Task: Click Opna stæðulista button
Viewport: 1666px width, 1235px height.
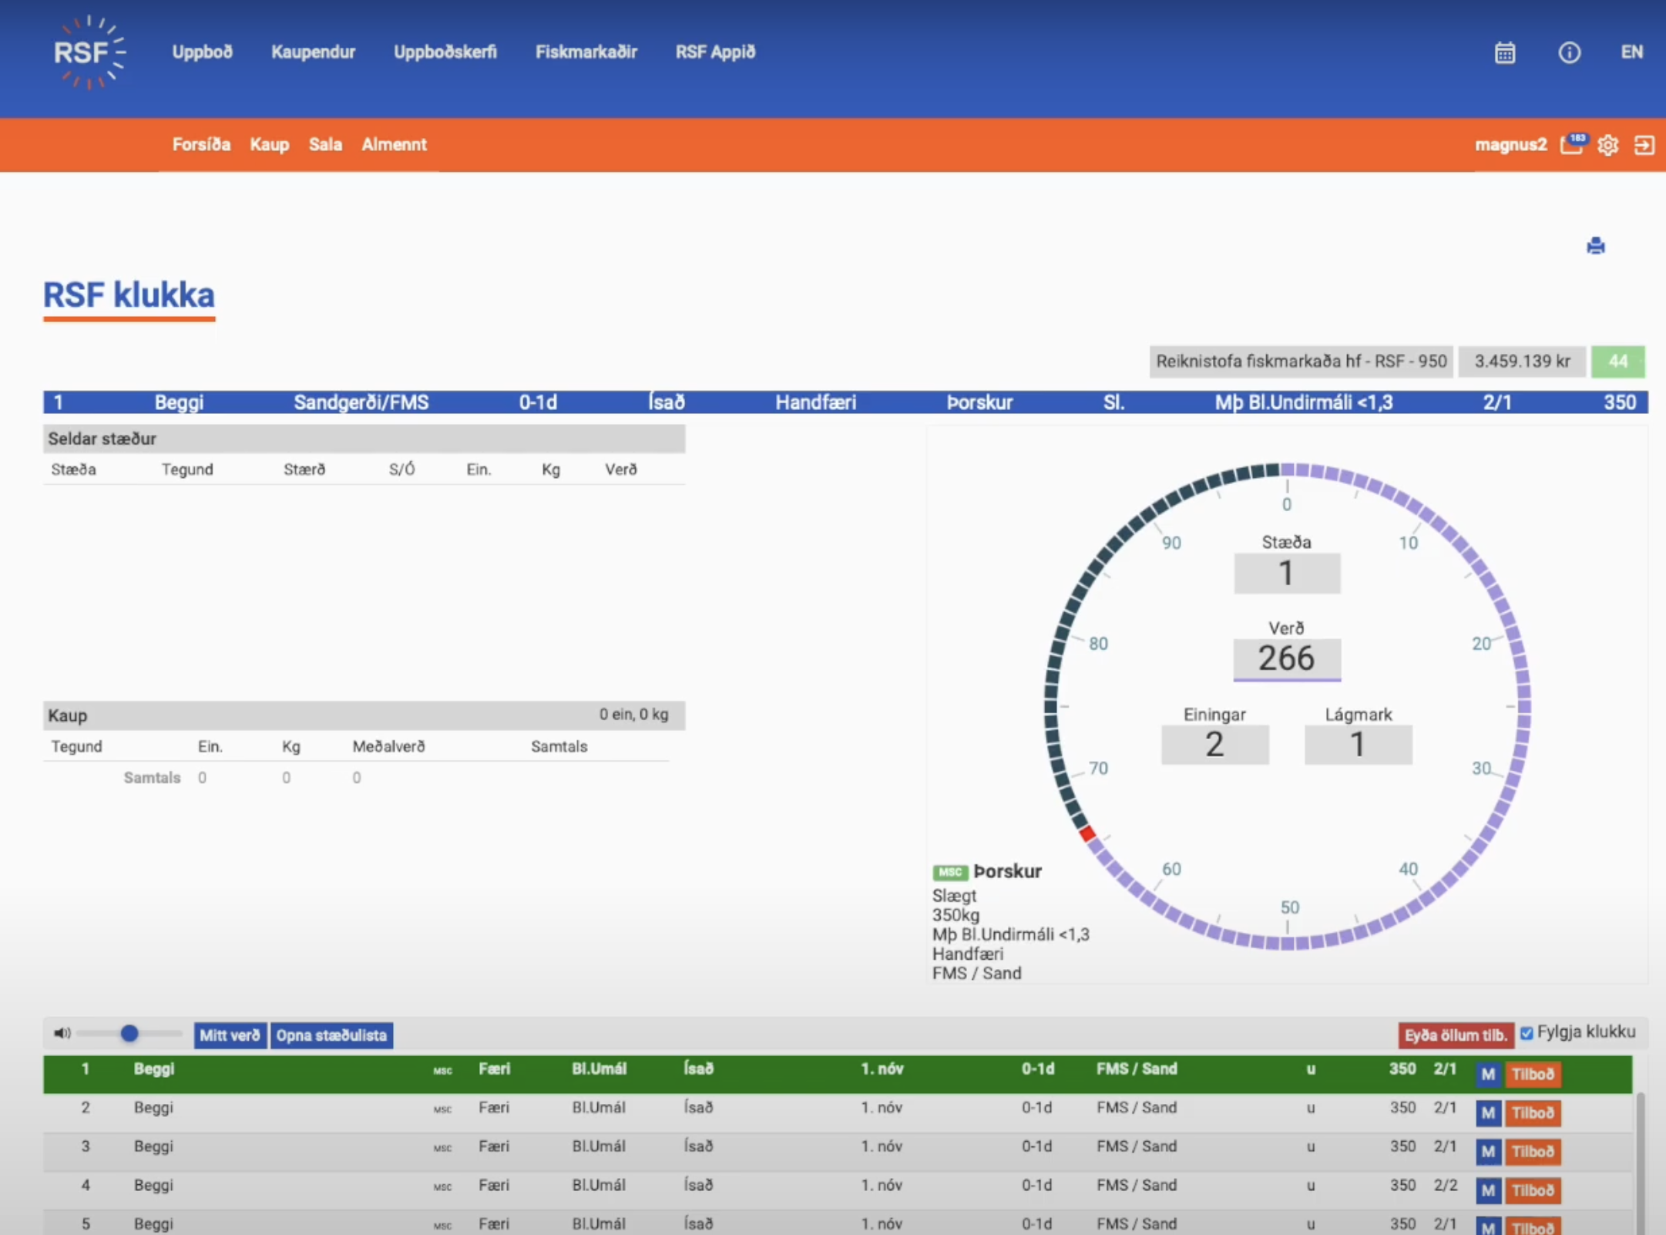Action: 331,1035
